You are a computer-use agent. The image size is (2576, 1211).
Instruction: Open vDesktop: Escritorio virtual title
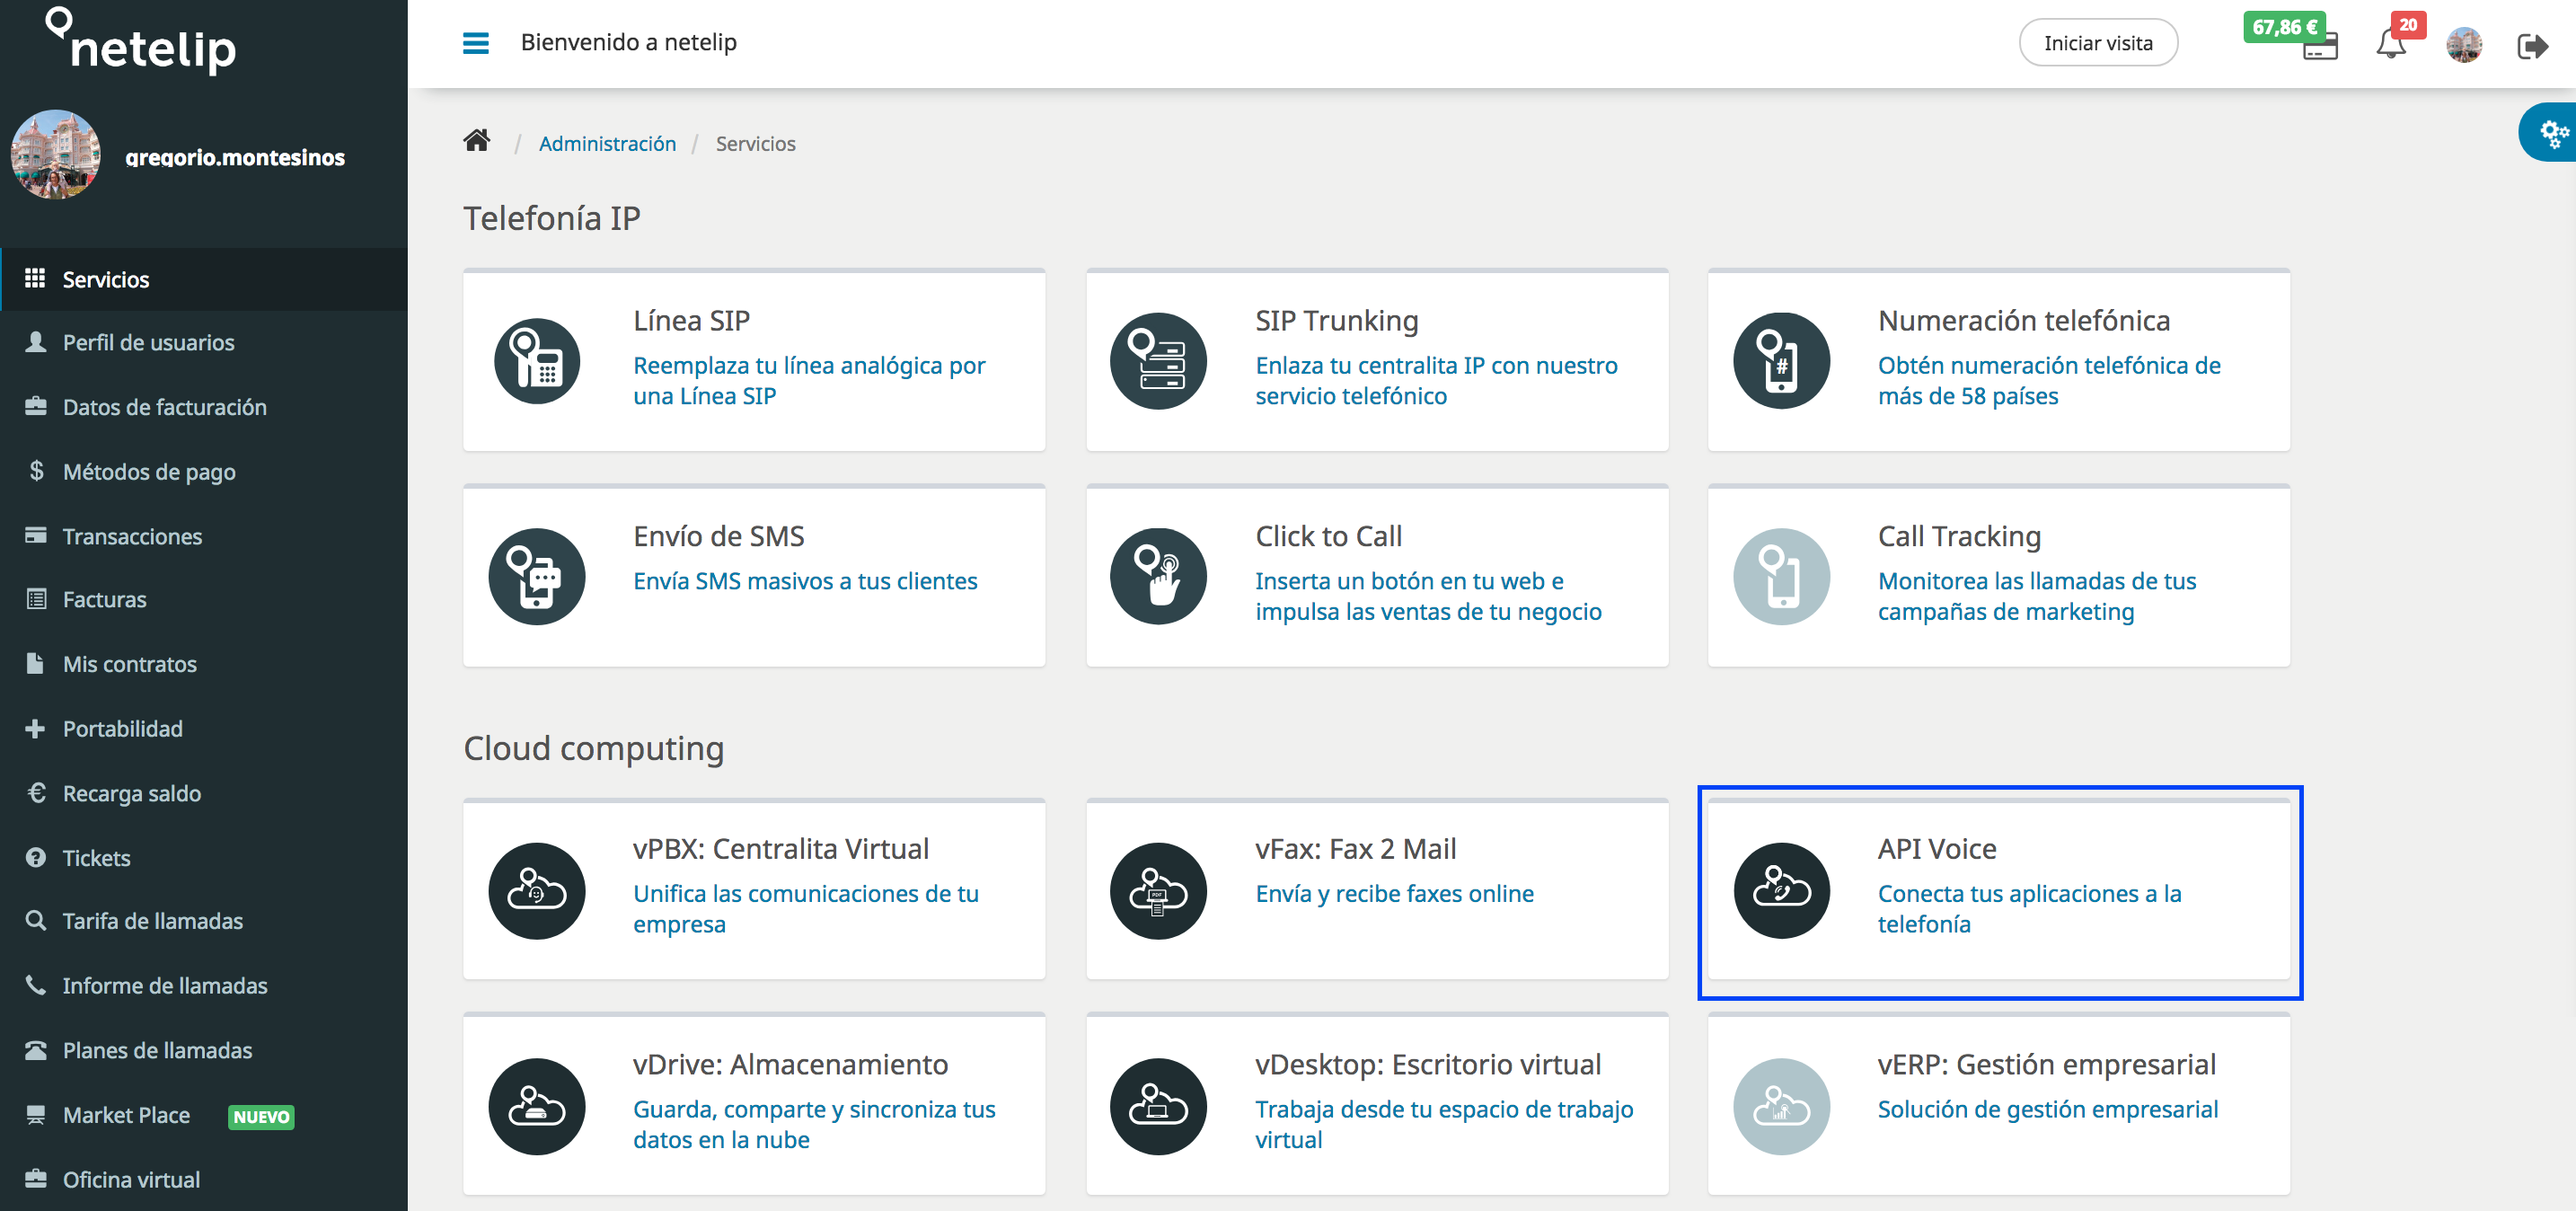click(1428, 1064)
